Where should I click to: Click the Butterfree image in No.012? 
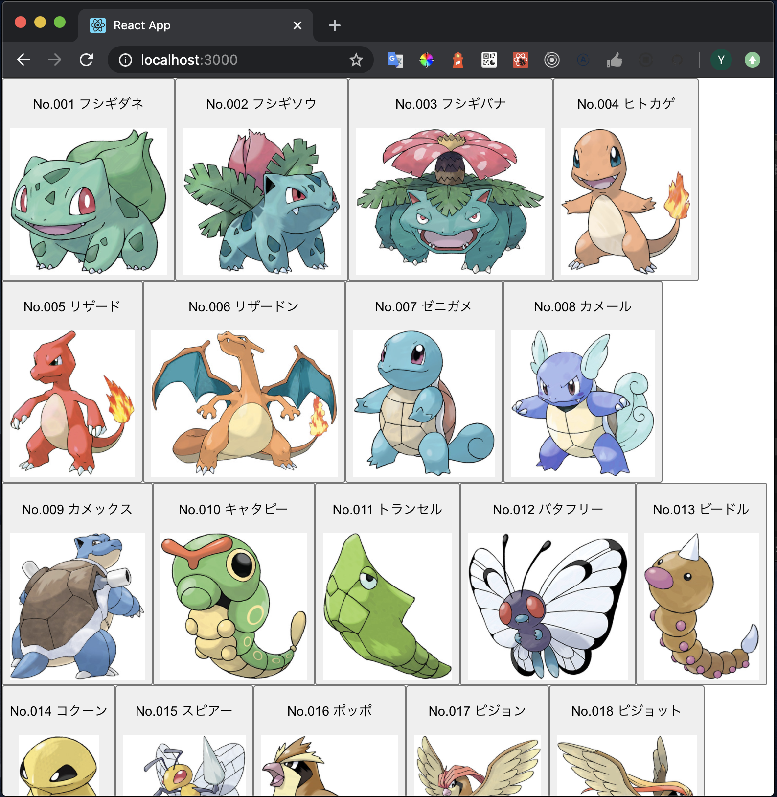click(x=548, y=606)
